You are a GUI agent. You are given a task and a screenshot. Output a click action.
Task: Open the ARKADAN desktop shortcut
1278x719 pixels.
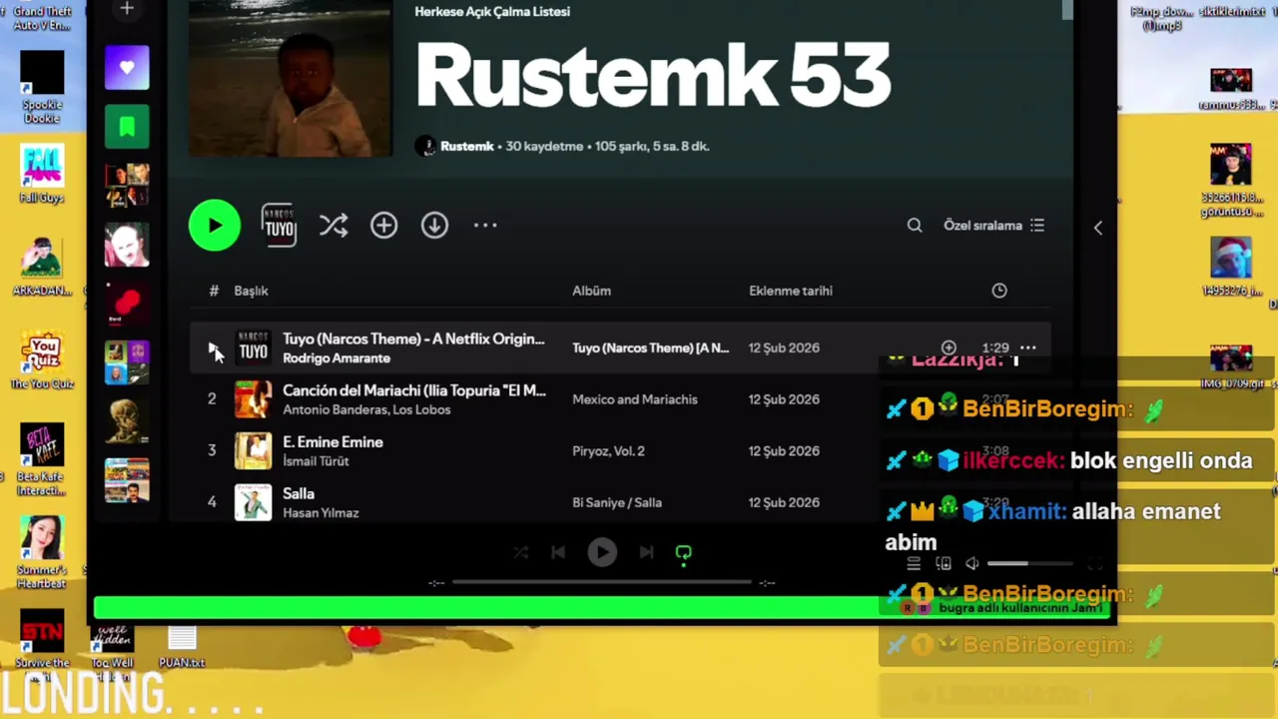click(x=42, y=268)
